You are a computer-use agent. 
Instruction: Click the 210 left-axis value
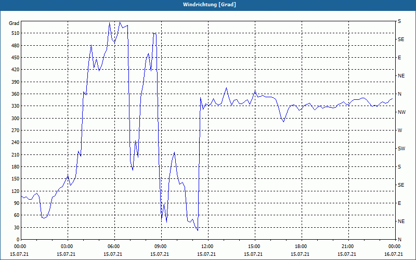tap(16, 154)
